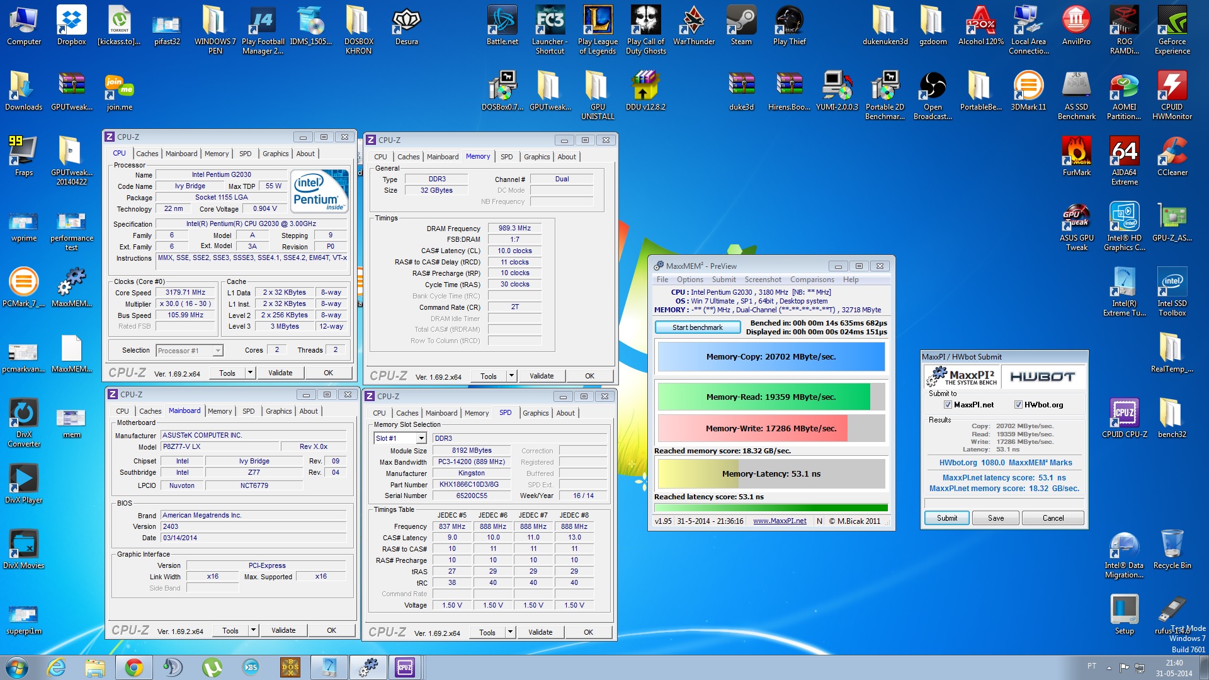This screenshot has width=1209, height=680.
Task: Select the ASUS GPU Tweak icon
Action: coord(1076,227)
